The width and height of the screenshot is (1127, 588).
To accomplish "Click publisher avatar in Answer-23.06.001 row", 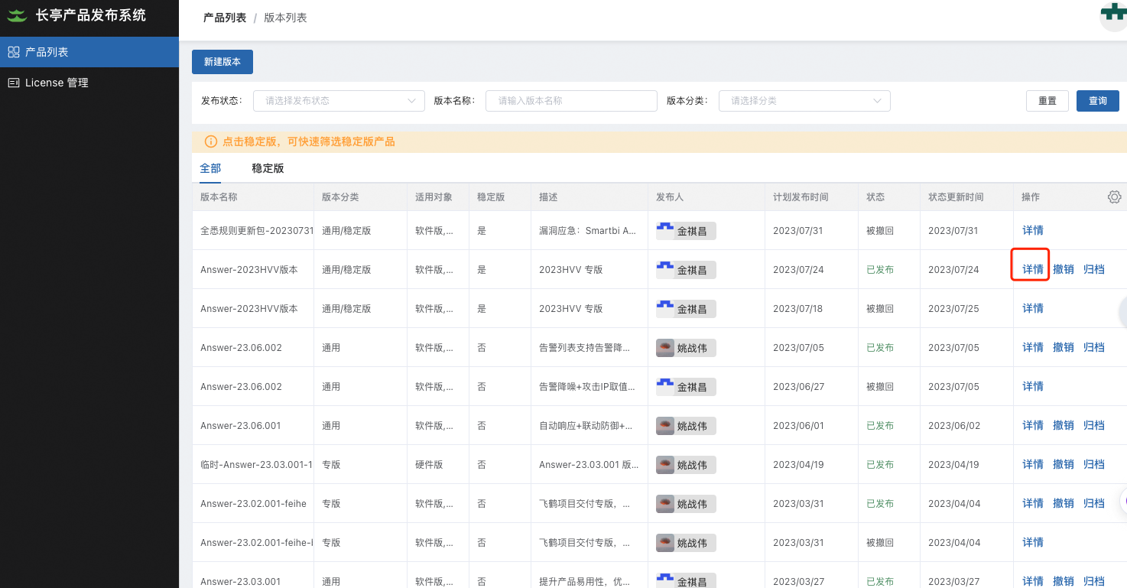I will (665, 425).
